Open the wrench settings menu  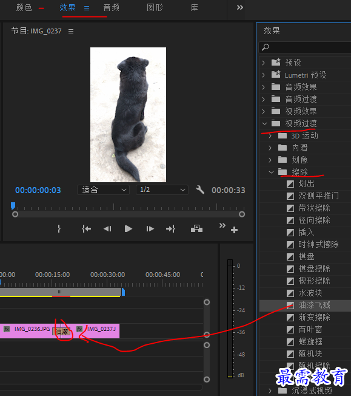tap(200, 189)
